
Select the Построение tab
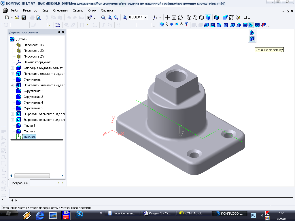[x=19, y=183]
